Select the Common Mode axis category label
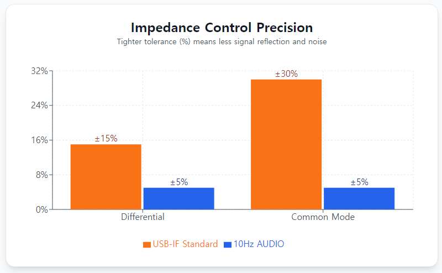The width and height of the screenshot is (442, 273). click(323, 217)
